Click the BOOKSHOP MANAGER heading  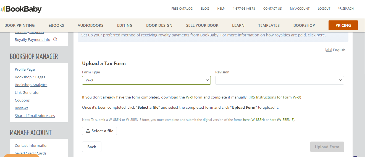pyautogui.click(x=34, y=57)
